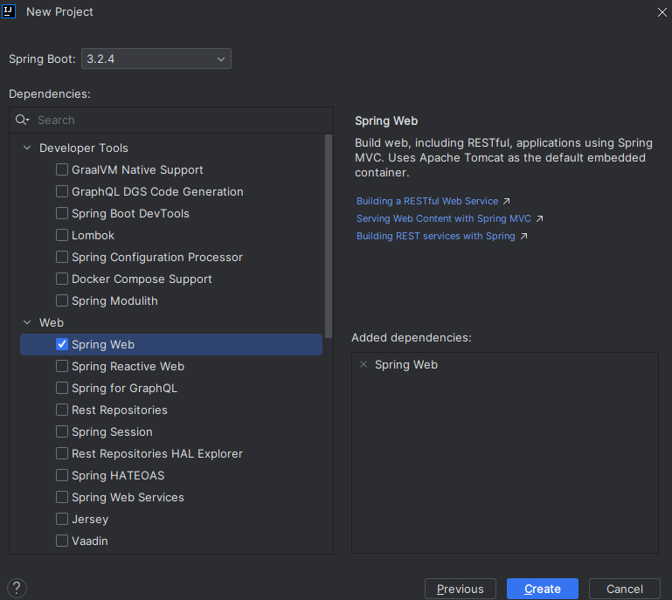Viewport: 672px width, 600px height.
Task: Enable Spring Boot DevTools dependency
Action: click(x=62, y=213)
